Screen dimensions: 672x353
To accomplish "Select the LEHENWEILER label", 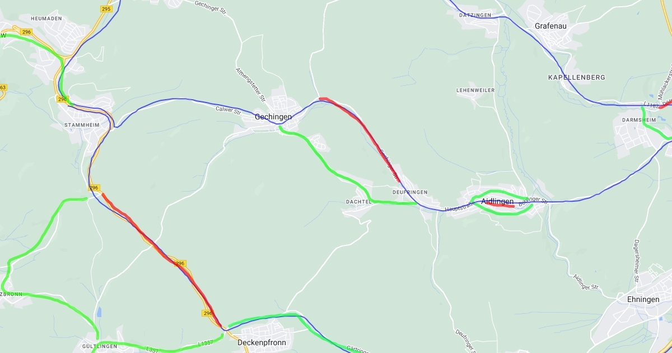I will coord(475,90).
